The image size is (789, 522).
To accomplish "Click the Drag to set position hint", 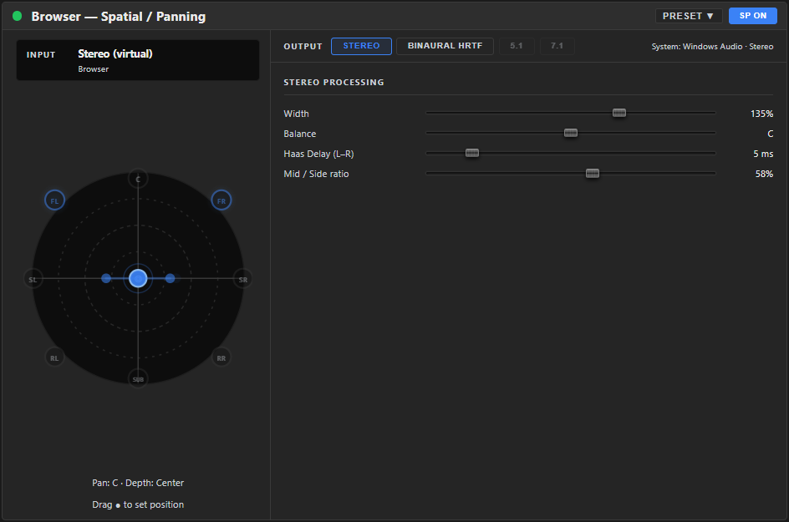I will point(138,504).
